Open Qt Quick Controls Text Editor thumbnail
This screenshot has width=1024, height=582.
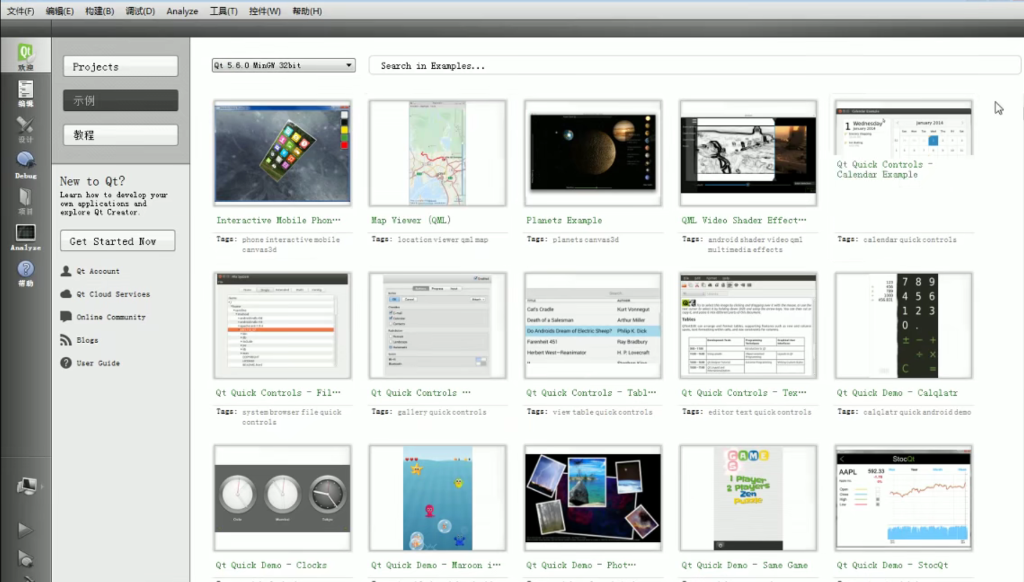coord(748,326)
